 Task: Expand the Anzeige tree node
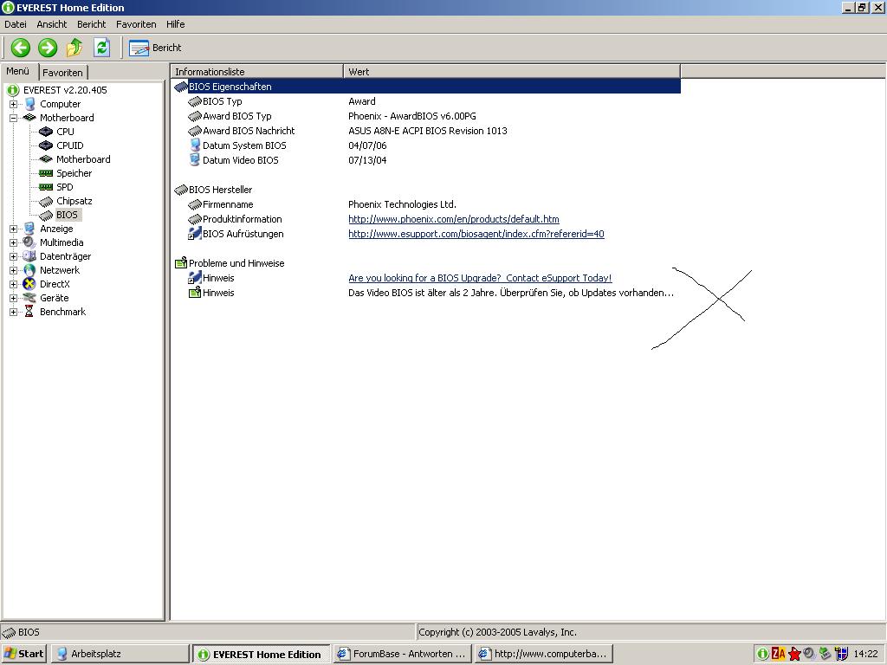click(14, 229)
